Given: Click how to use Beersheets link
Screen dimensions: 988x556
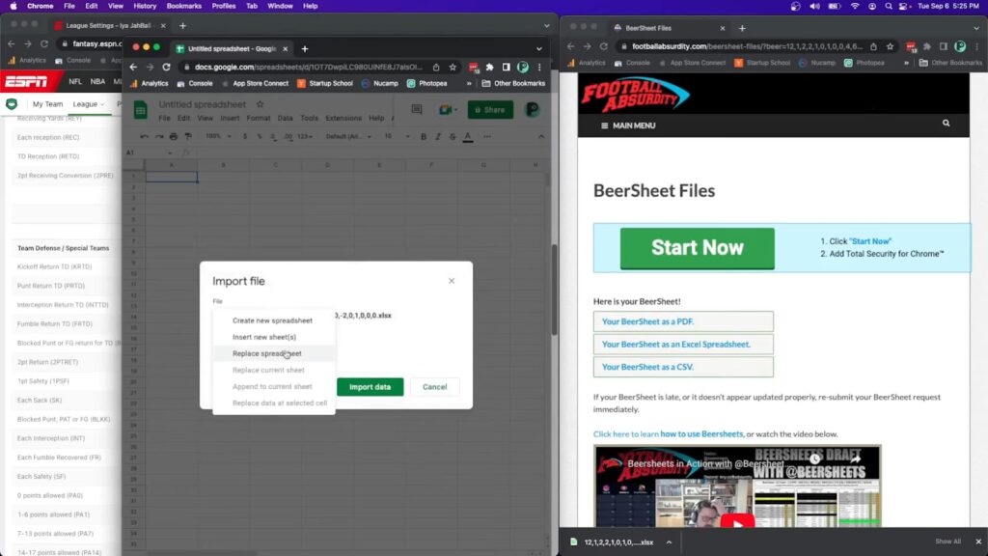Looking at the screenshot, I should 701,433.
